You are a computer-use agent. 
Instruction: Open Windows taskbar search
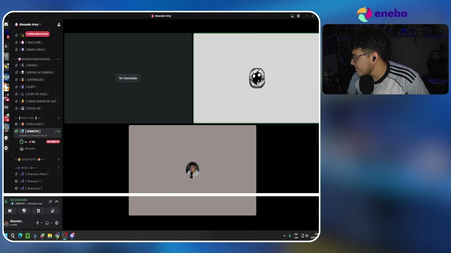[13, 236]
